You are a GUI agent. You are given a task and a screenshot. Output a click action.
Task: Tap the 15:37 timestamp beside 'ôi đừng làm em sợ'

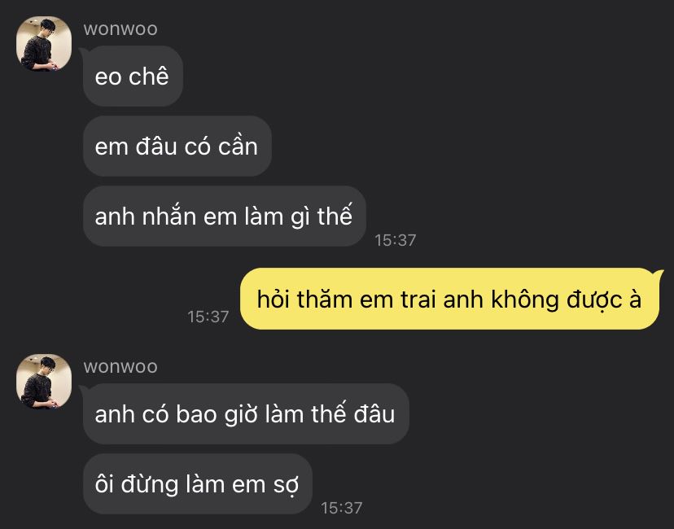pyautogui.click(x=342, y=508)
